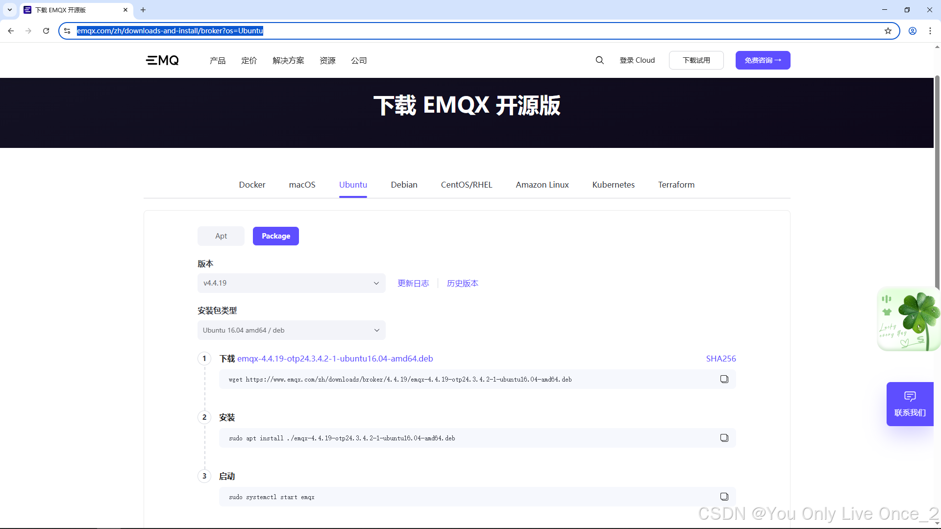Reload the page
The image size is (941, 529).
coord(46,31)
